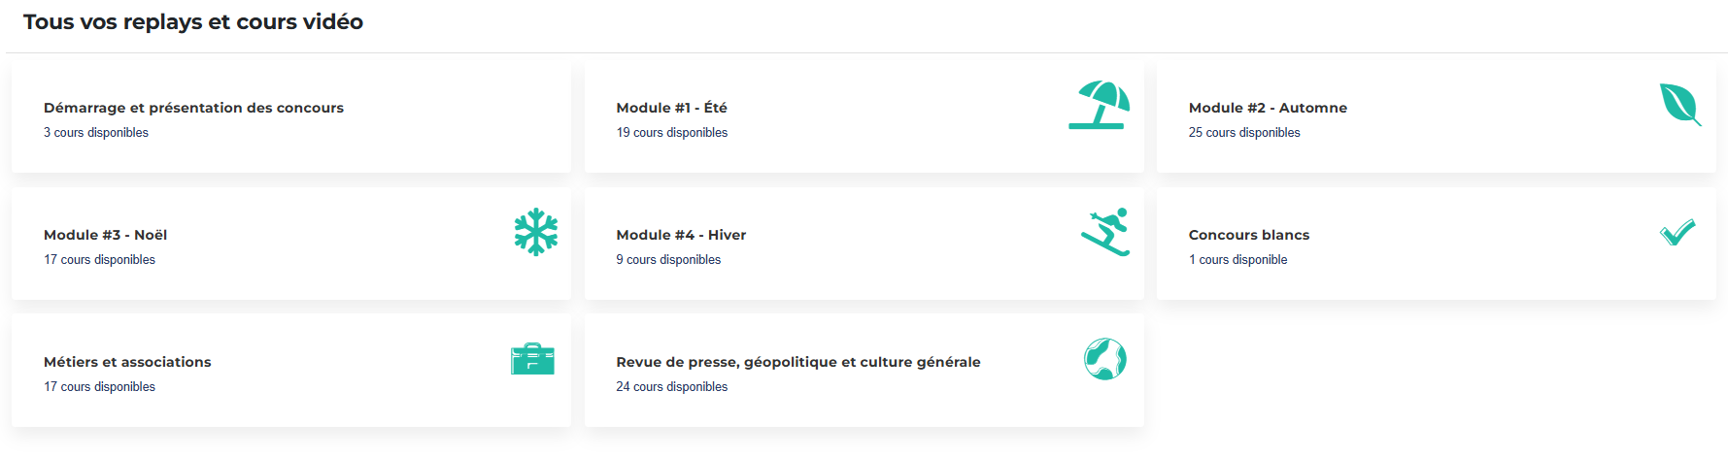The image size is (1728, 457).
Task: Open Module #3 - Noël title
Action: click(105, 235)
